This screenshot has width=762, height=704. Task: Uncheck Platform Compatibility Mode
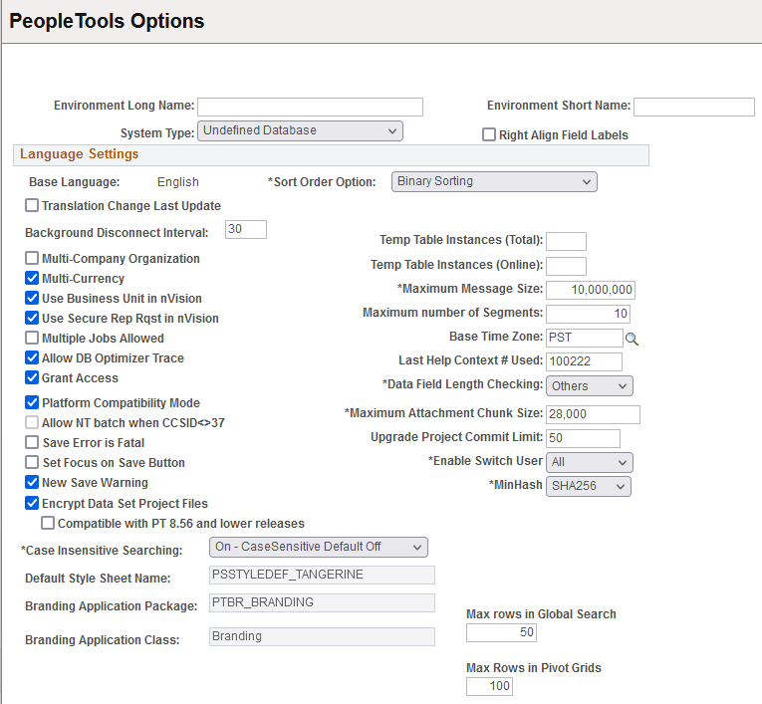point(32,402)
